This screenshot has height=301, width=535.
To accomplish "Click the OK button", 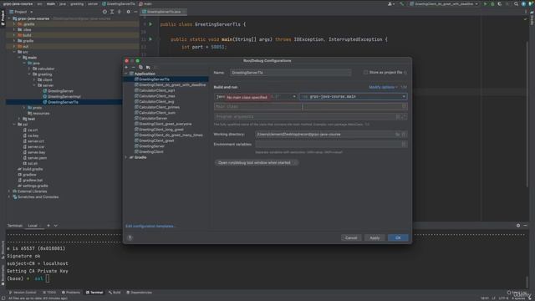I will point(398,237).
